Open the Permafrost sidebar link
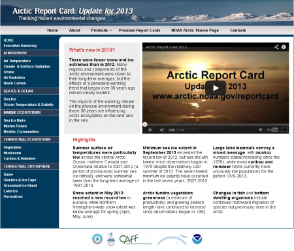The width and height of the screenshot is (294, 251). [x=13, y=197]
